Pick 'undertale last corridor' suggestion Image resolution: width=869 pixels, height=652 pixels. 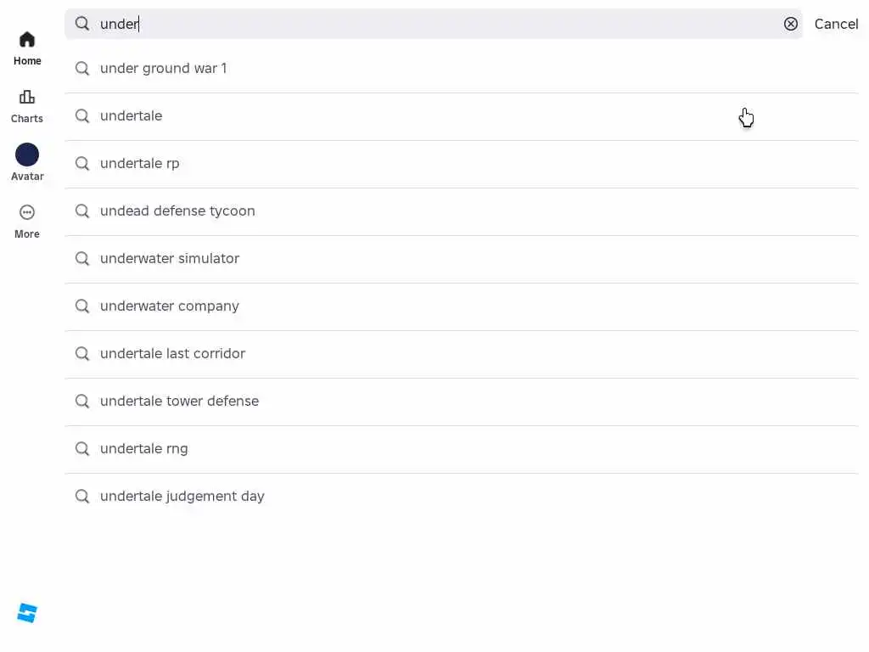click(172, 353)
